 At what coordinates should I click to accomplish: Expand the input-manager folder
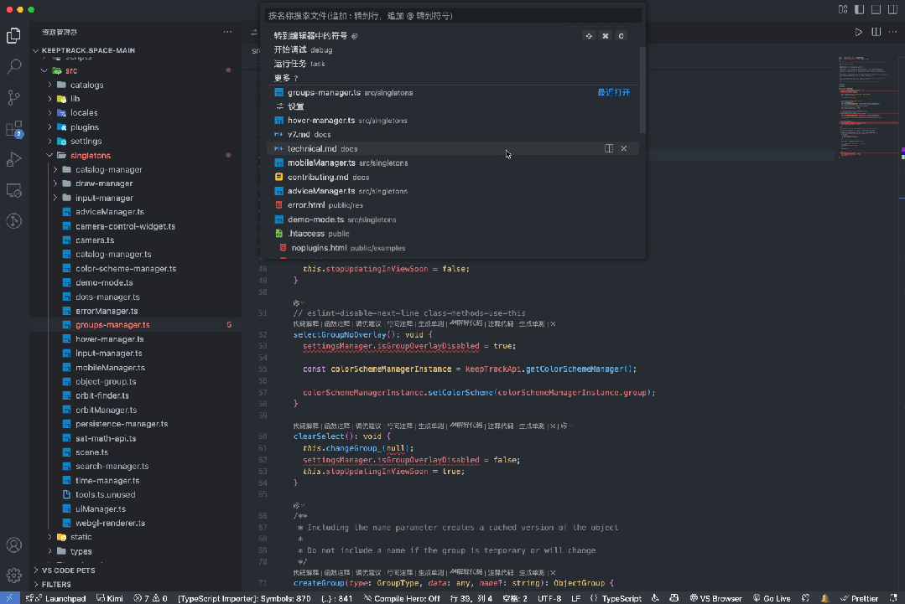tap(136, 198)
